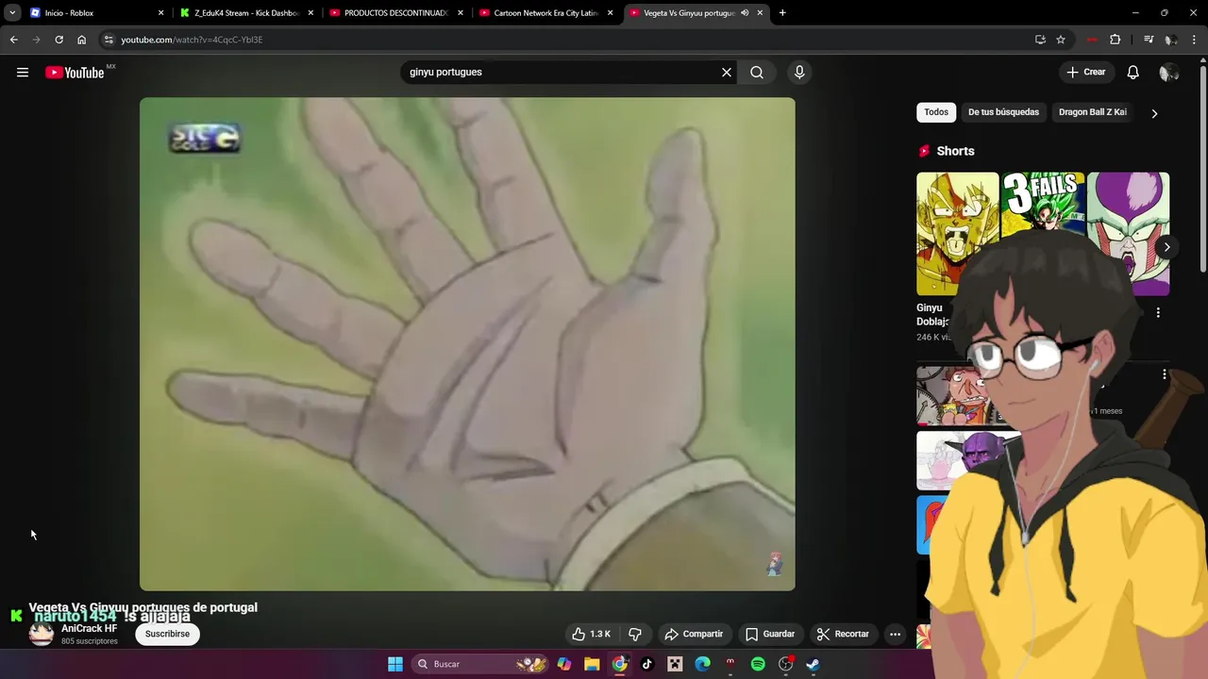
Task: Select the Dragon Ball Z Kai chip
Action: pos(1092,112)
